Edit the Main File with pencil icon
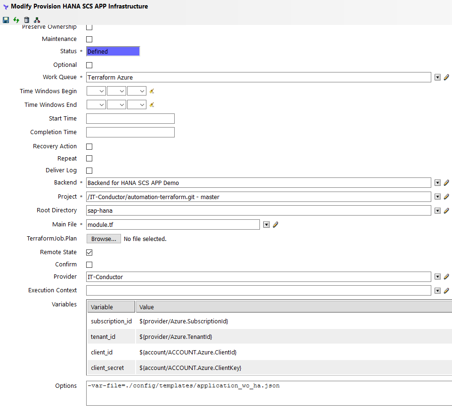452x409 pixels. click(x=275, y=225)
